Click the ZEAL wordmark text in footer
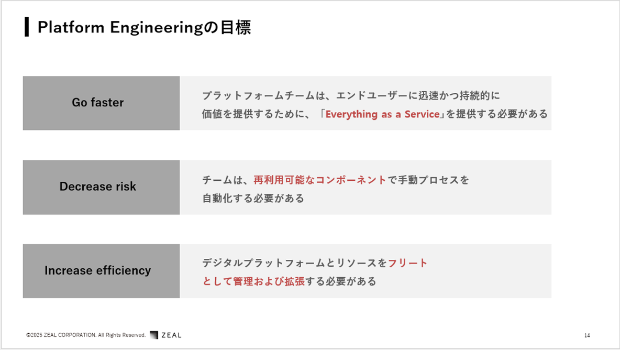Image resolution: width=620 pixels, height=350 pixels. tap(172, 335)
